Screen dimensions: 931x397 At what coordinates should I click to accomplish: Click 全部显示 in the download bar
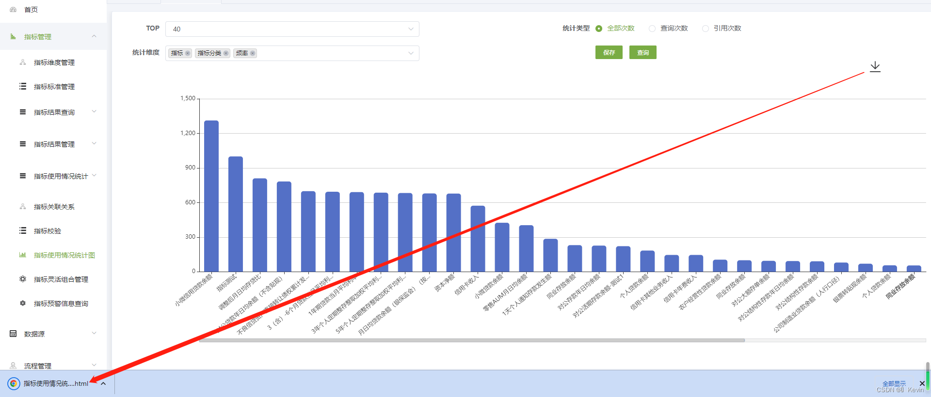pos(894,383)
